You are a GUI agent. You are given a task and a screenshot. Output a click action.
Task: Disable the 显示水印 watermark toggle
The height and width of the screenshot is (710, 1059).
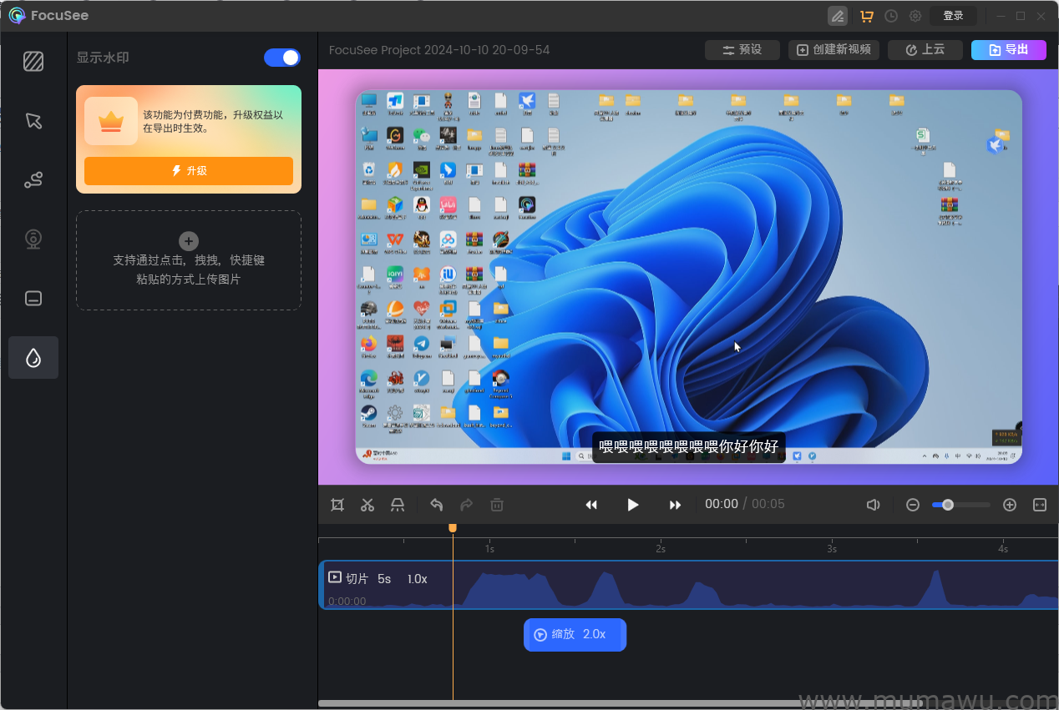282,58
